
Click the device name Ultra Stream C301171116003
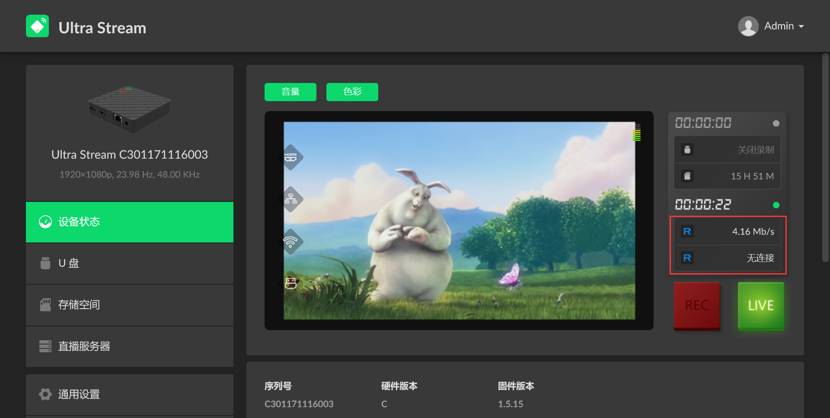(130, 155)
